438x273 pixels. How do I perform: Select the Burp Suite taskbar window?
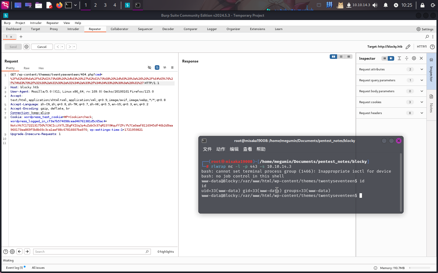tap(127, 5)
